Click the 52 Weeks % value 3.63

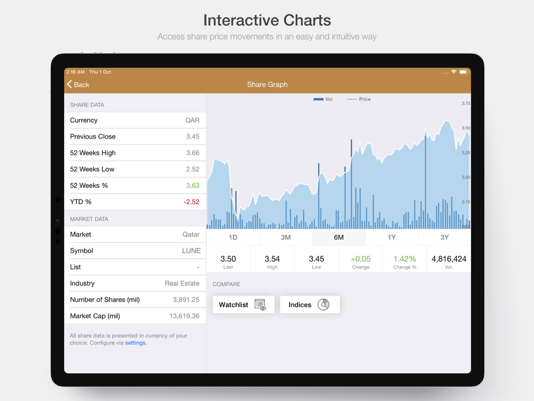(193, 186)
